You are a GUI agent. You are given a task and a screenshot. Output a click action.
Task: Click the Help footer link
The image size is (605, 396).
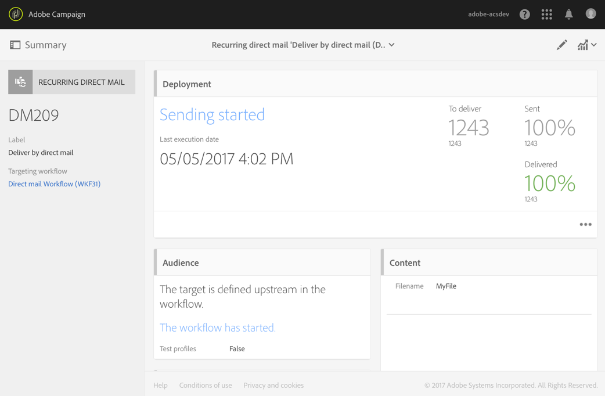pyautogui.click(x=160, y=386)
